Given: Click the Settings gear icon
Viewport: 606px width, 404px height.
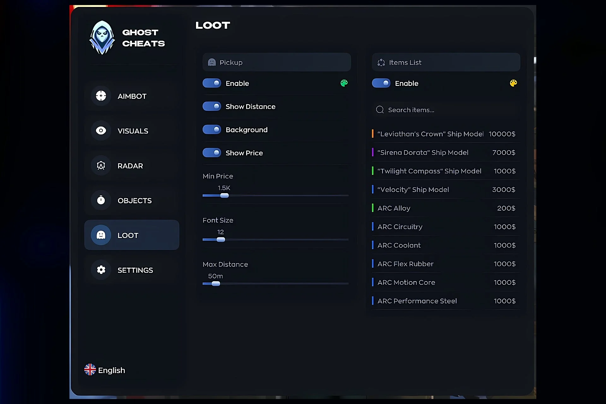Looking at the screenshot, I should [x=101, y=270].
